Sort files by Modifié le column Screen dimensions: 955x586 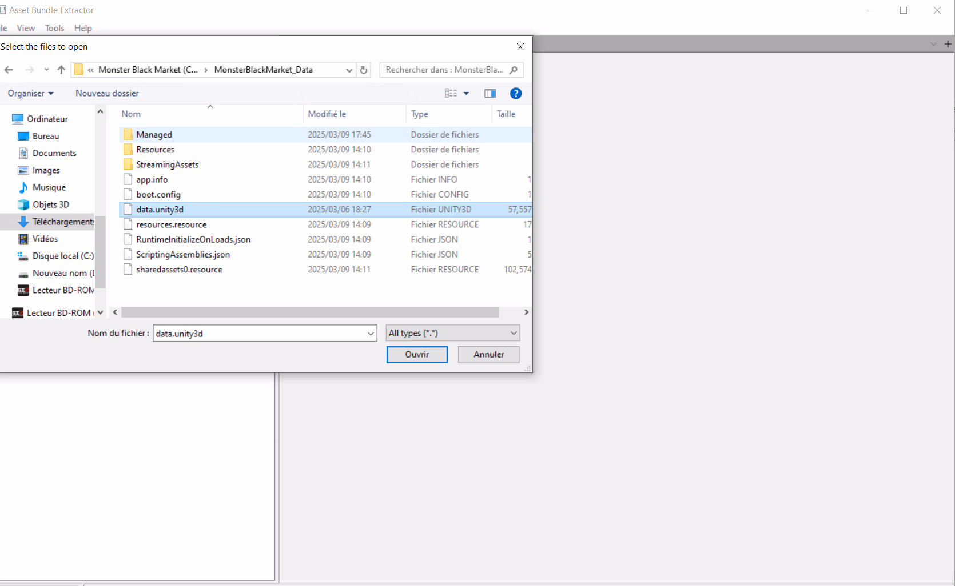[x=327, y=114]
